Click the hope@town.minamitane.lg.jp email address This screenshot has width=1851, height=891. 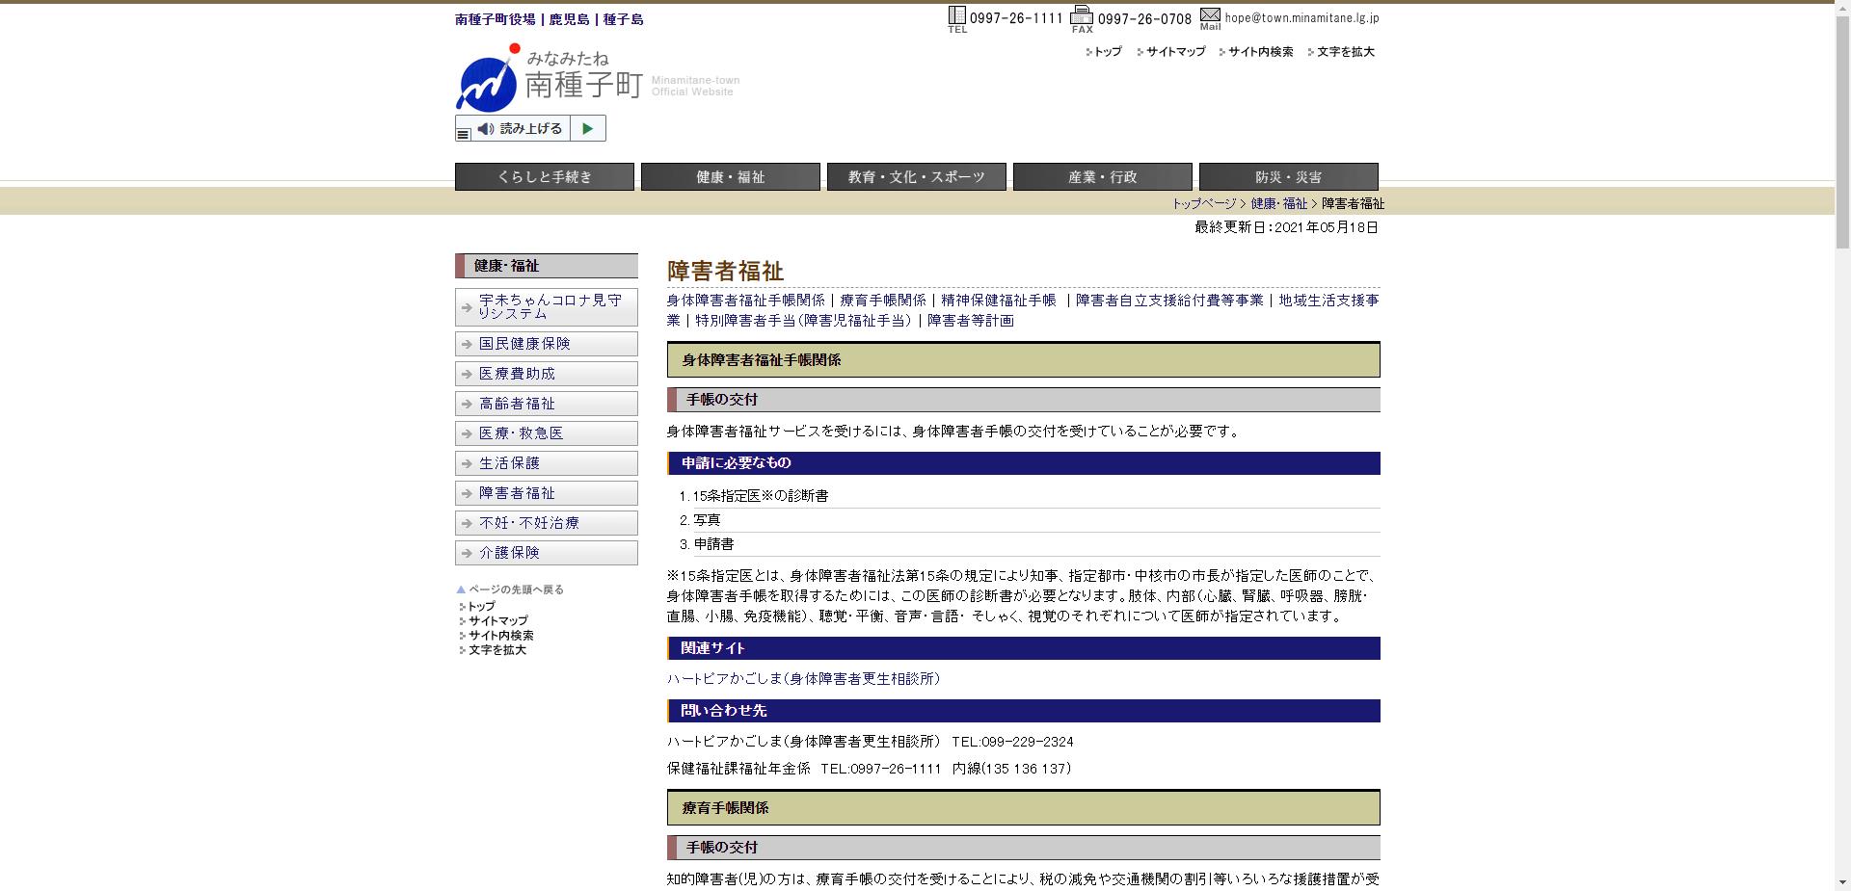[x=1301, y=16]
